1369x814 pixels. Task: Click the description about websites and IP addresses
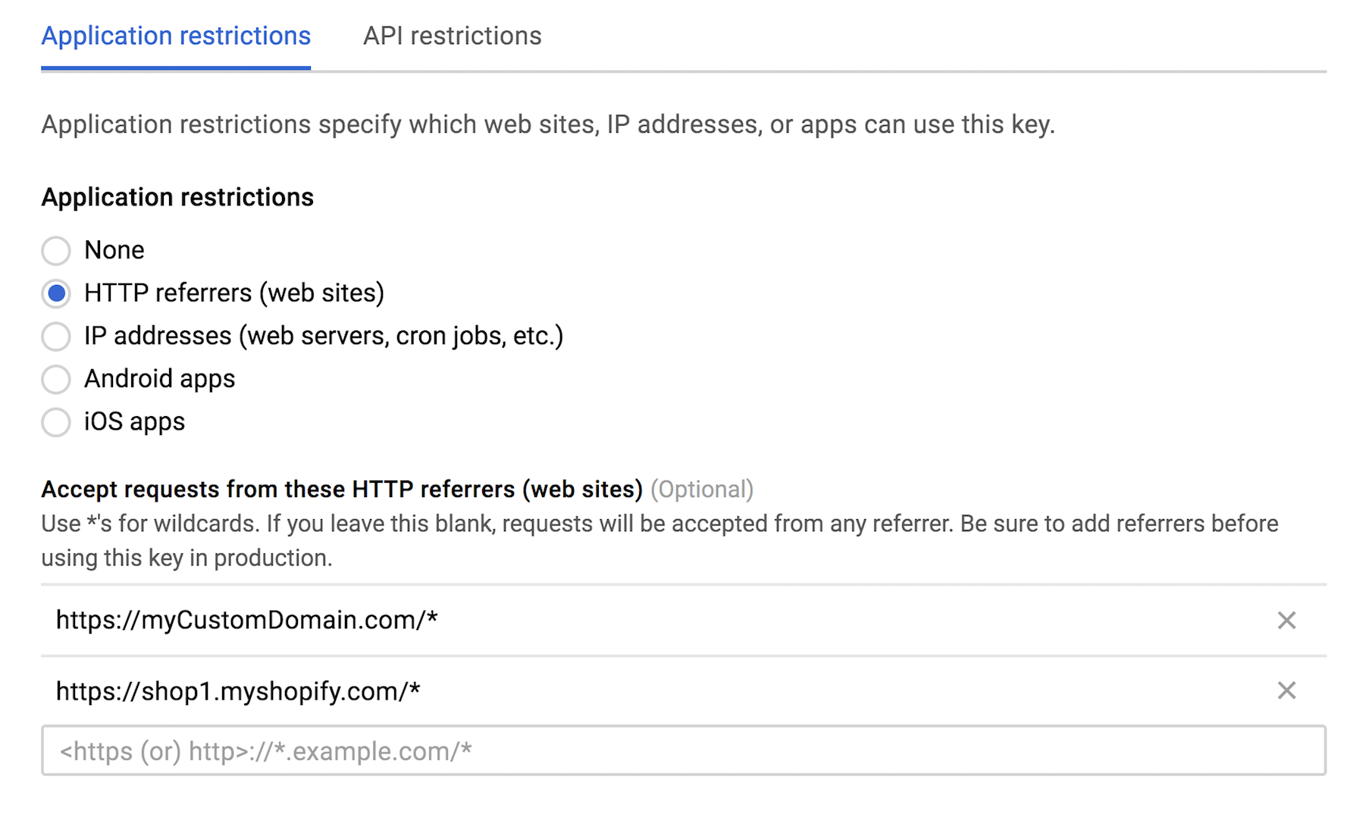[x=548, y=124]
